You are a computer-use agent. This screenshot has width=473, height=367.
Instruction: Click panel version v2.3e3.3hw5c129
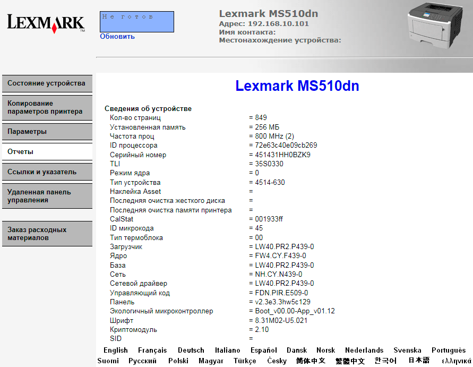282,302
